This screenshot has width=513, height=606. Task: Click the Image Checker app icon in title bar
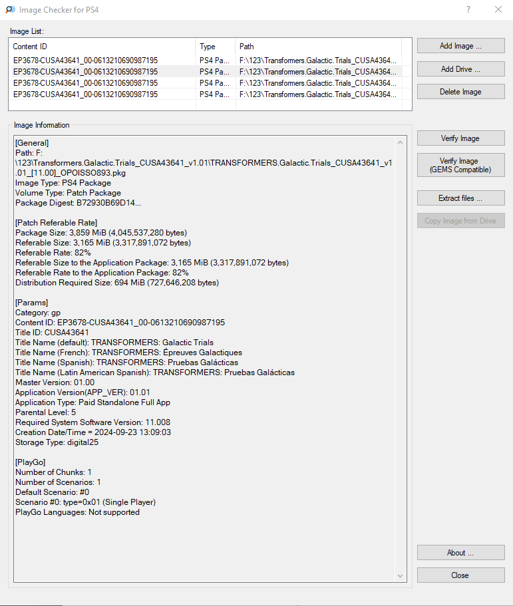(10, 10)
